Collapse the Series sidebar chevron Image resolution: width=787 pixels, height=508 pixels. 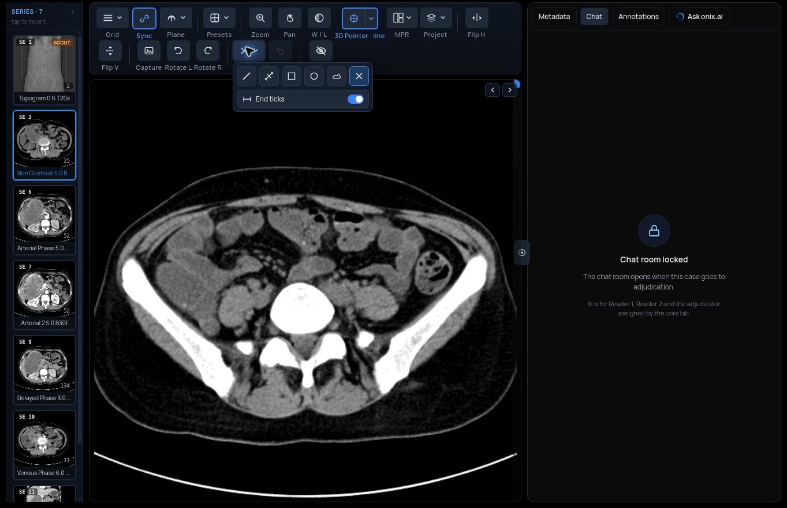click(73, 12)
